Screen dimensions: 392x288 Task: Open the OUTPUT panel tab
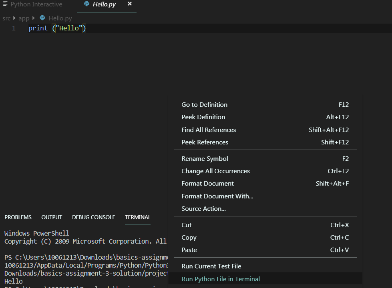pos(51,217)
